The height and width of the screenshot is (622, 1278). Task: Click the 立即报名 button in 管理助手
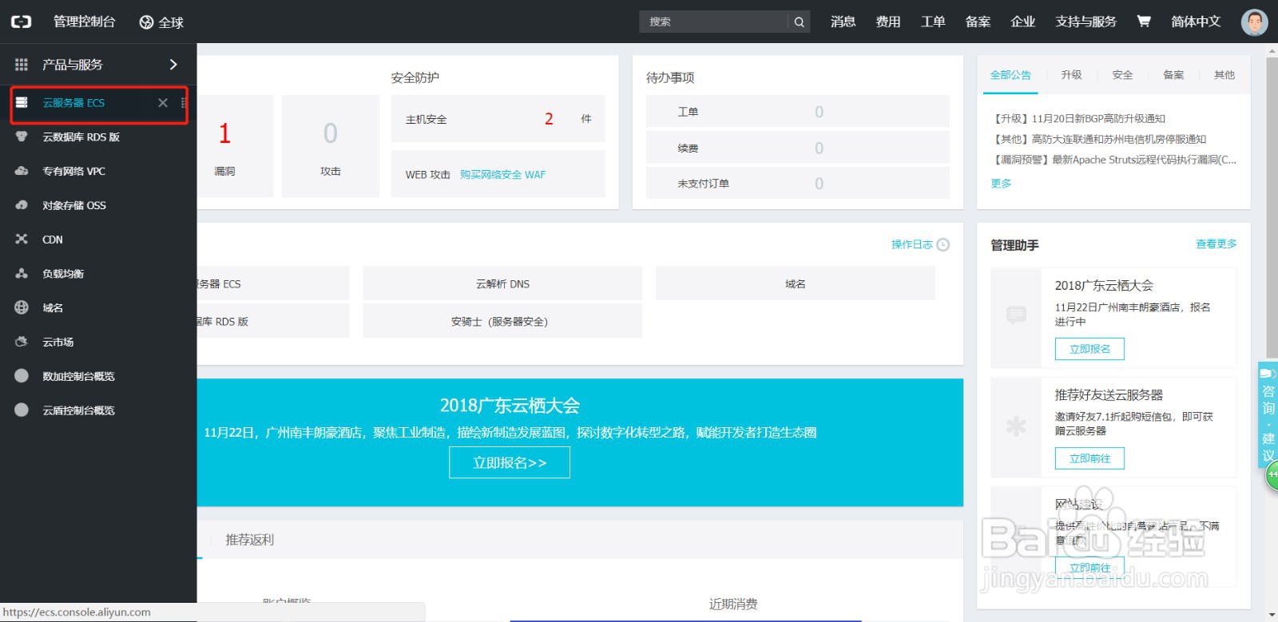pos(1089,349)
